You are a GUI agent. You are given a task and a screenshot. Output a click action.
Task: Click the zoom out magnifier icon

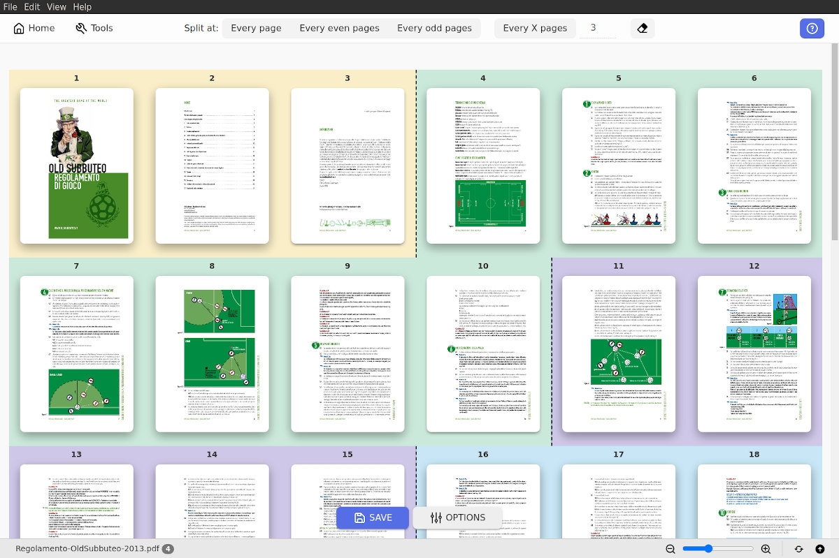(x=671, y=549)
